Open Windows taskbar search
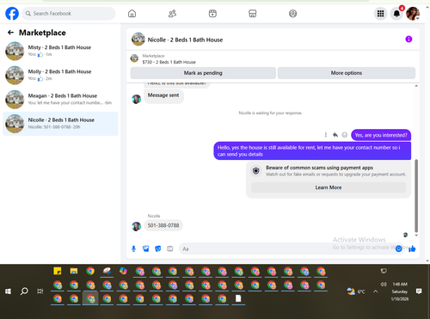 click(x=24, y=291)
